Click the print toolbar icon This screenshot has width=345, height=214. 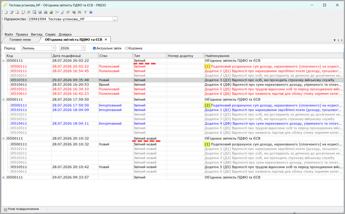[45, 12]
